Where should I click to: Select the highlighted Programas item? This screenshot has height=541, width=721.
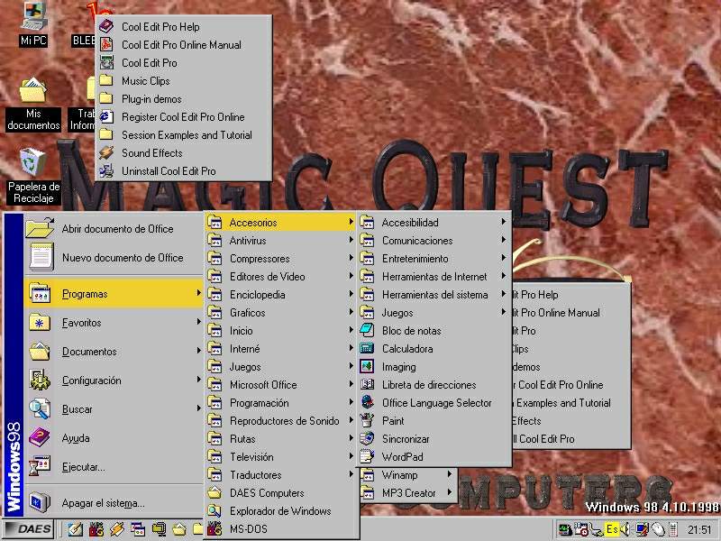(x=114, y=294)
